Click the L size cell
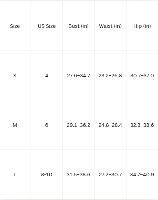The width and height of the screenshot is (158, 200). [15, 175]
